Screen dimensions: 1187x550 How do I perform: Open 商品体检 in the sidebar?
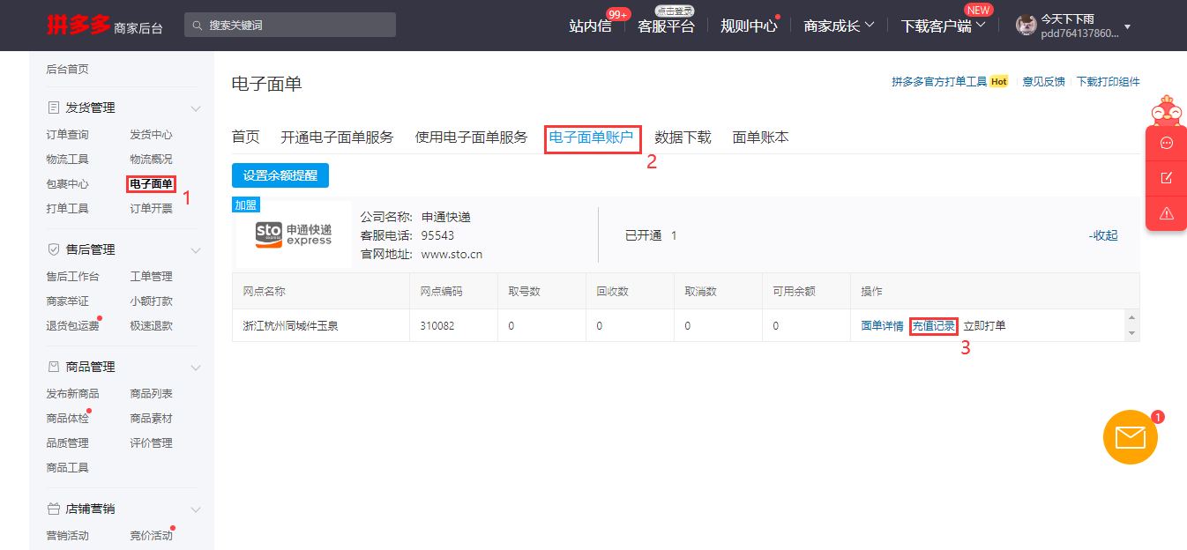tap(68, 419)
